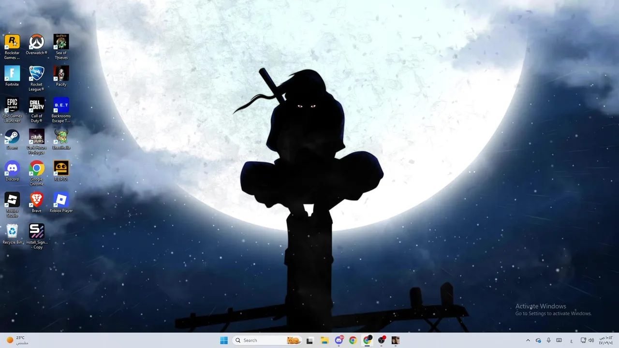
Task: Open the weather widget showing 23°C
Action: [17, 340]
